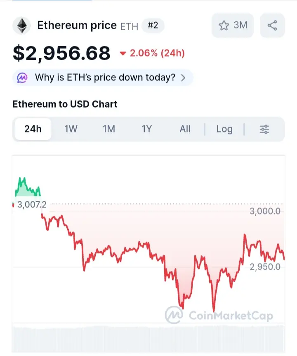Select the 24h timeframe tab
Image resolution: width=297 pixels, height=356 pixels.
[33, 129]
